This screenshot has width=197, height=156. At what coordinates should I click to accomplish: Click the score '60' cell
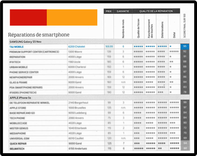185,148
